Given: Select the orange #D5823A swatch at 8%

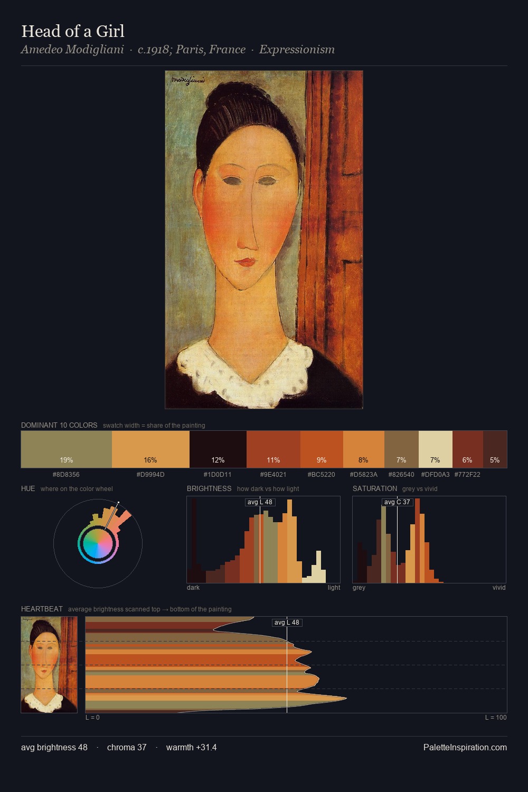Looking at the screenshot, I should [364, 449].
